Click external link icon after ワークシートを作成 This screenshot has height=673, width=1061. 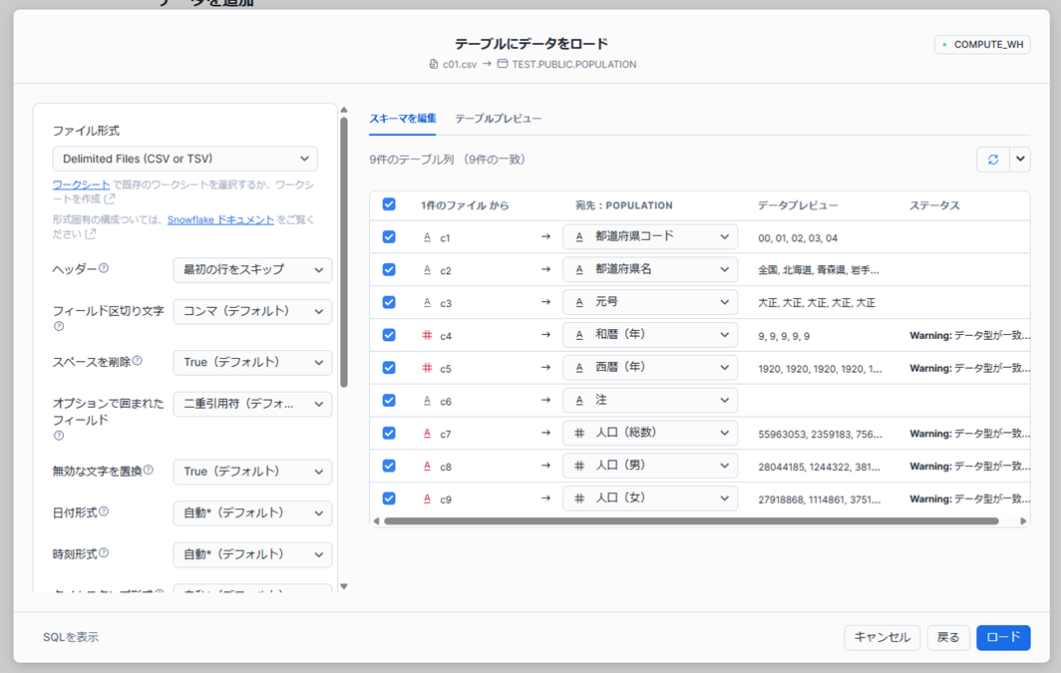(x=110, y=198)
